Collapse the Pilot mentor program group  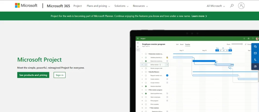pyautogui.click(x=148, y=90)
